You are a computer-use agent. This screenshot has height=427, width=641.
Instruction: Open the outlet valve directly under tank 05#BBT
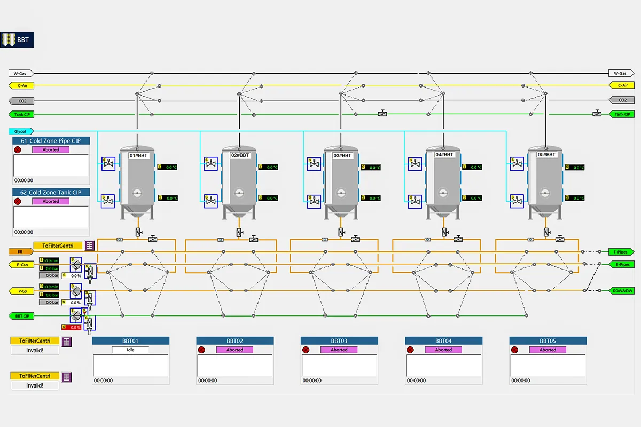(x=546, y=233)
